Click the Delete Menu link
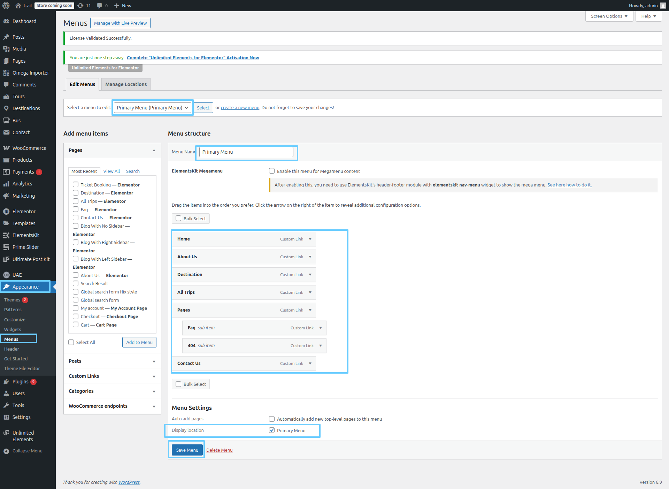 (x=219, y=450)
